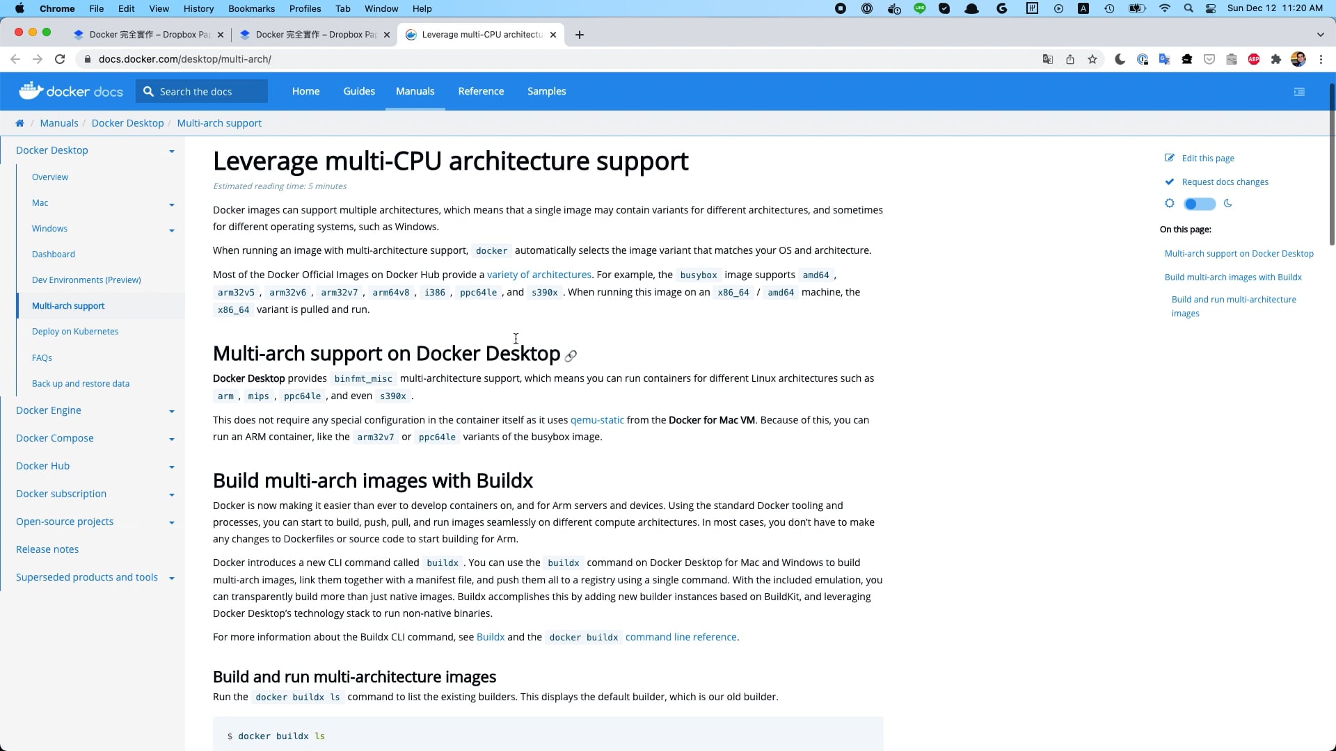Open the right sidebar menu icon in header
The height and width of the screenshot is (751, 1336).
click(x=1299, y=92)
